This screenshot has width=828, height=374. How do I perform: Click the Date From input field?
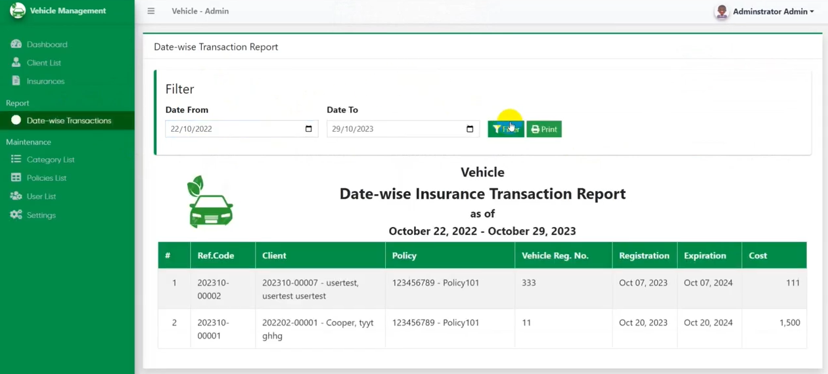coord(233,129)
